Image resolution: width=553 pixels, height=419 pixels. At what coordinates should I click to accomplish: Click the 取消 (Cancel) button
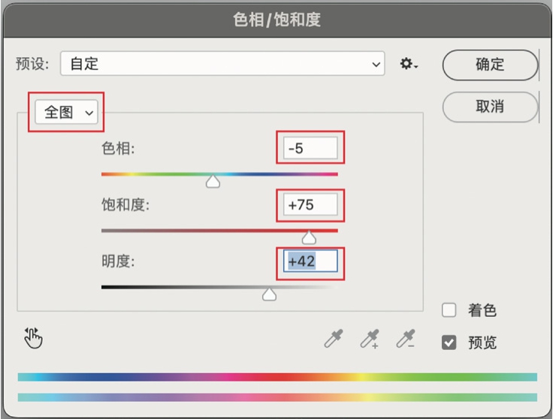490,107
